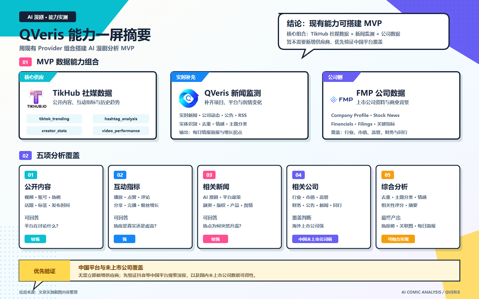Click the text Company Profile • Stock News

click(x=365, y=115)
